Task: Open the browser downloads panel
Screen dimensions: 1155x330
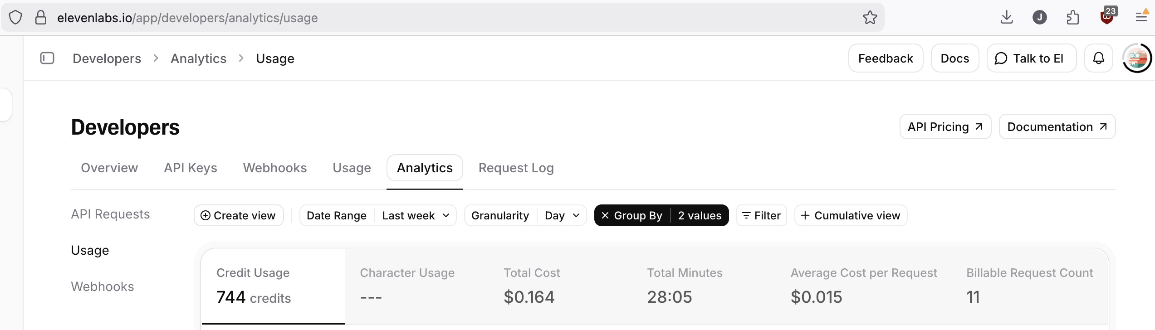Action: click(1007, 18)
